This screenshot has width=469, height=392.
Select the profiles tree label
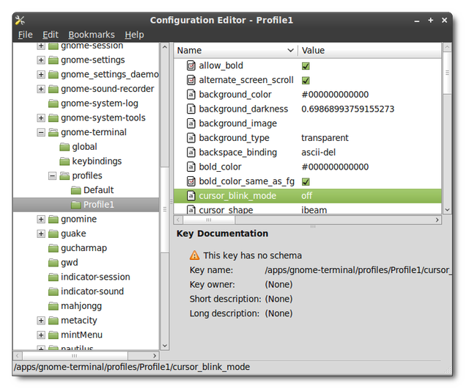87,175
